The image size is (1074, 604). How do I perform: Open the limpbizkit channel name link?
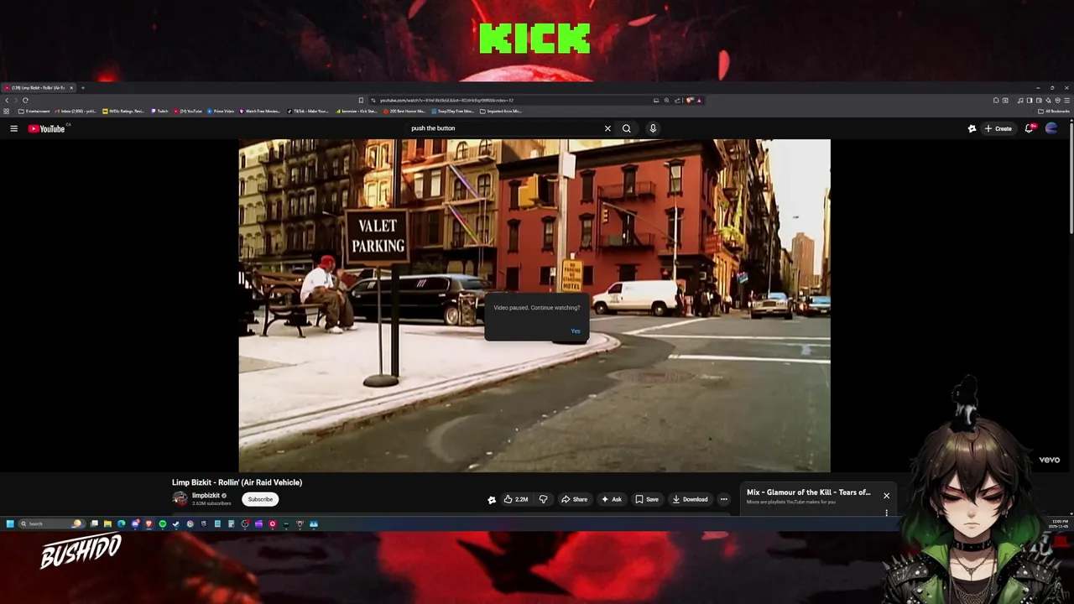(x=206, y=496)
